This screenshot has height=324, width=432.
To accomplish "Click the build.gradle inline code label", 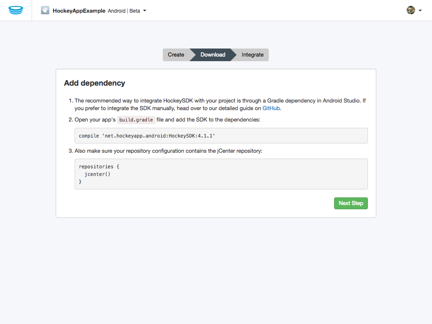I will (136, 119).
